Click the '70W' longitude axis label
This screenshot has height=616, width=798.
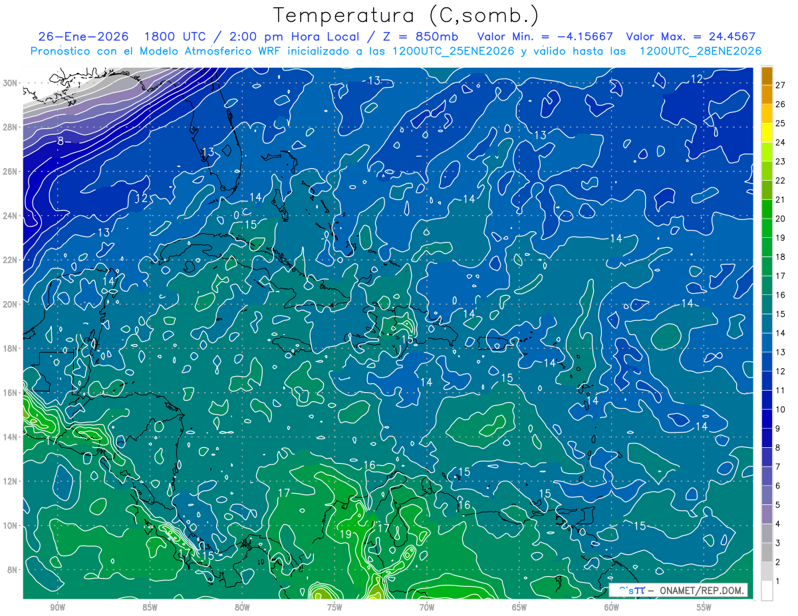[427, 607]
